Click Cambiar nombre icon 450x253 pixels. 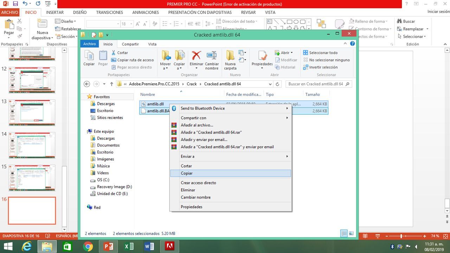[212, 56]
